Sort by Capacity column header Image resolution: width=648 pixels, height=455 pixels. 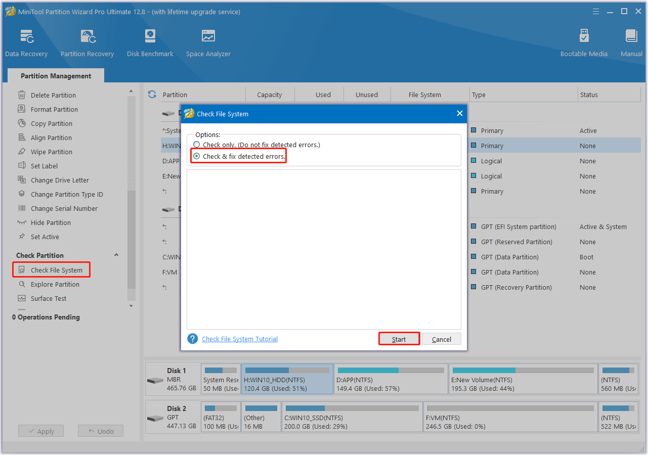[270, 95]
